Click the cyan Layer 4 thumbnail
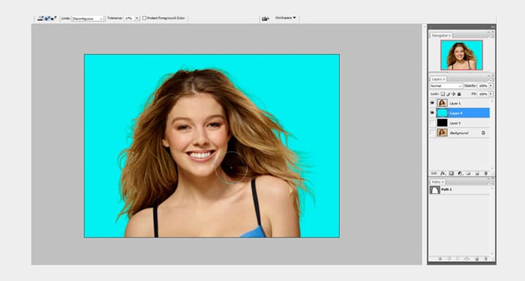The height and width of the screenshot is (281, 525). (442, 113)
